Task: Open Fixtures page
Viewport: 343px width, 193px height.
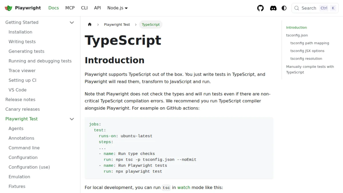Action: click(x=17, y=186)
